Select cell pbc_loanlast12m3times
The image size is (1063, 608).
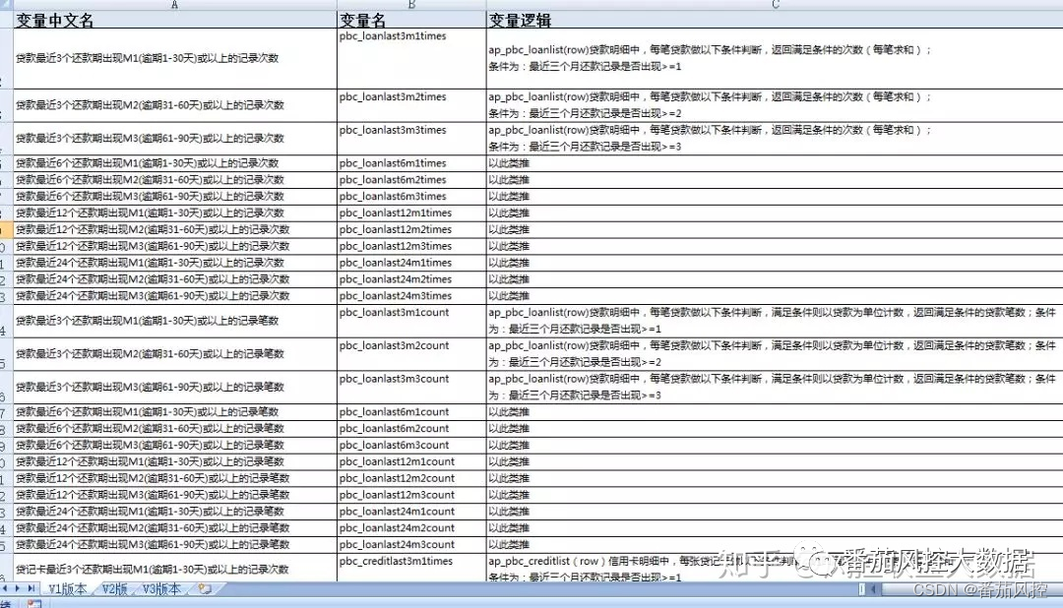tap(411, 246)
